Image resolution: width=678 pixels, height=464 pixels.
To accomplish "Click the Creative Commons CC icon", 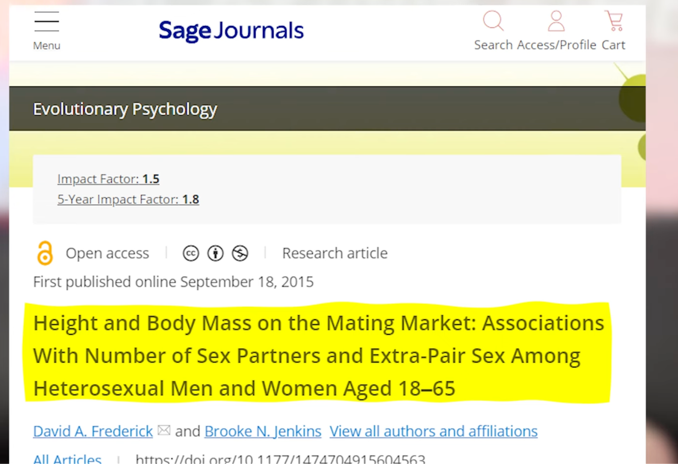I will [x=191, y=253].
